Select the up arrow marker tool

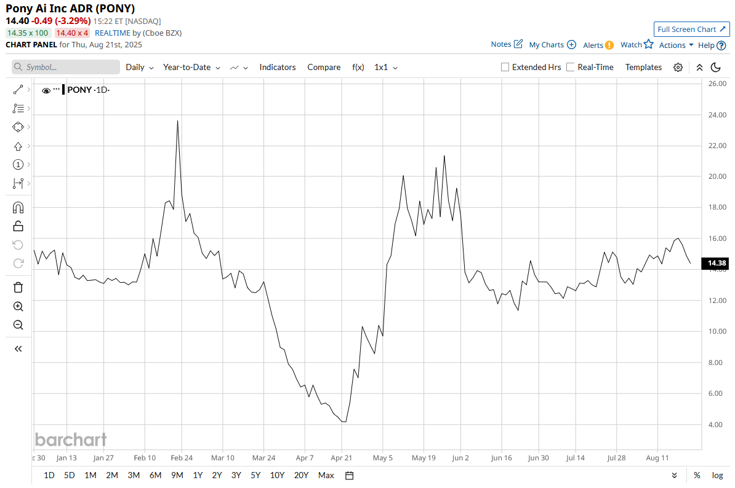(18, 146)
